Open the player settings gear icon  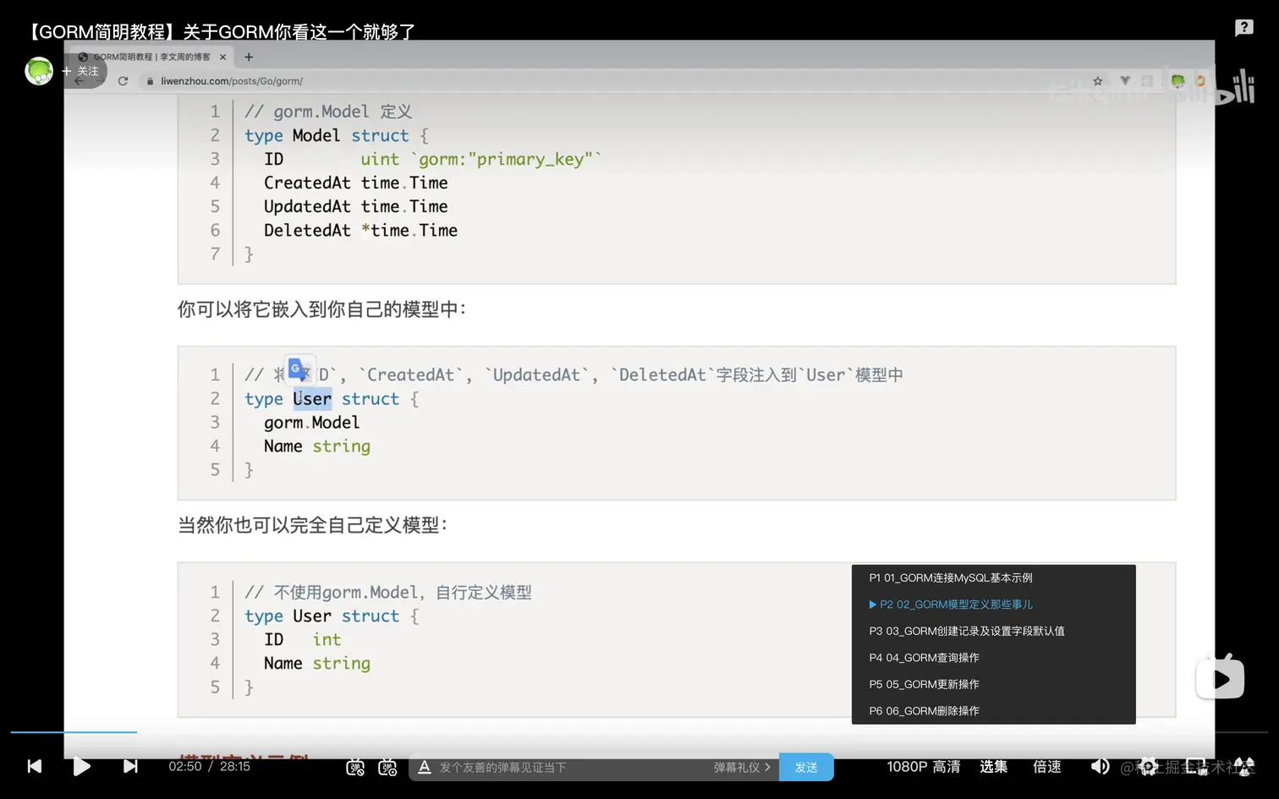1147,767
